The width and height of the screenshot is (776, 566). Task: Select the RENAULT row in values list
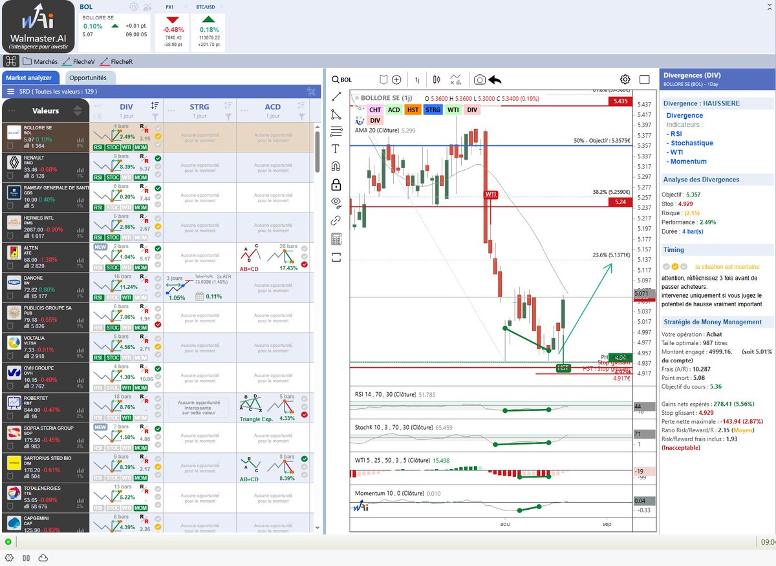45,167
